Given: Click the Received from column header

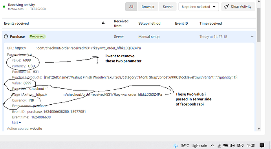Looking at the screenshot, I should pyautogui.click(x=121, y=24).
